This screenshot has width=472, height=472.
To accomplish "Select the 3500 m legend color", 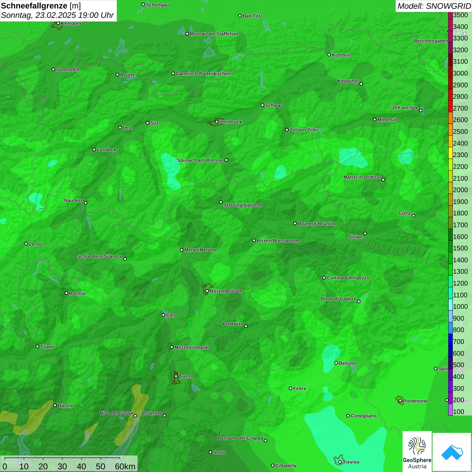I will pos(450,15).
